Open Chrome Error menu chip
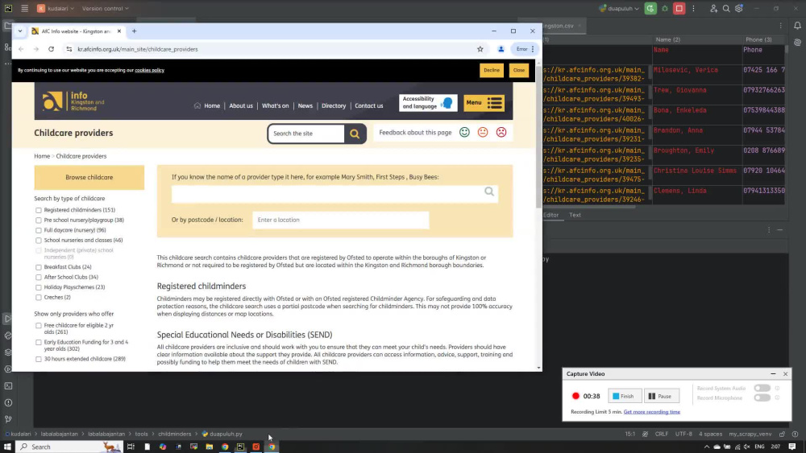Viewport: 806px width, 453px height. coord(525,49)
